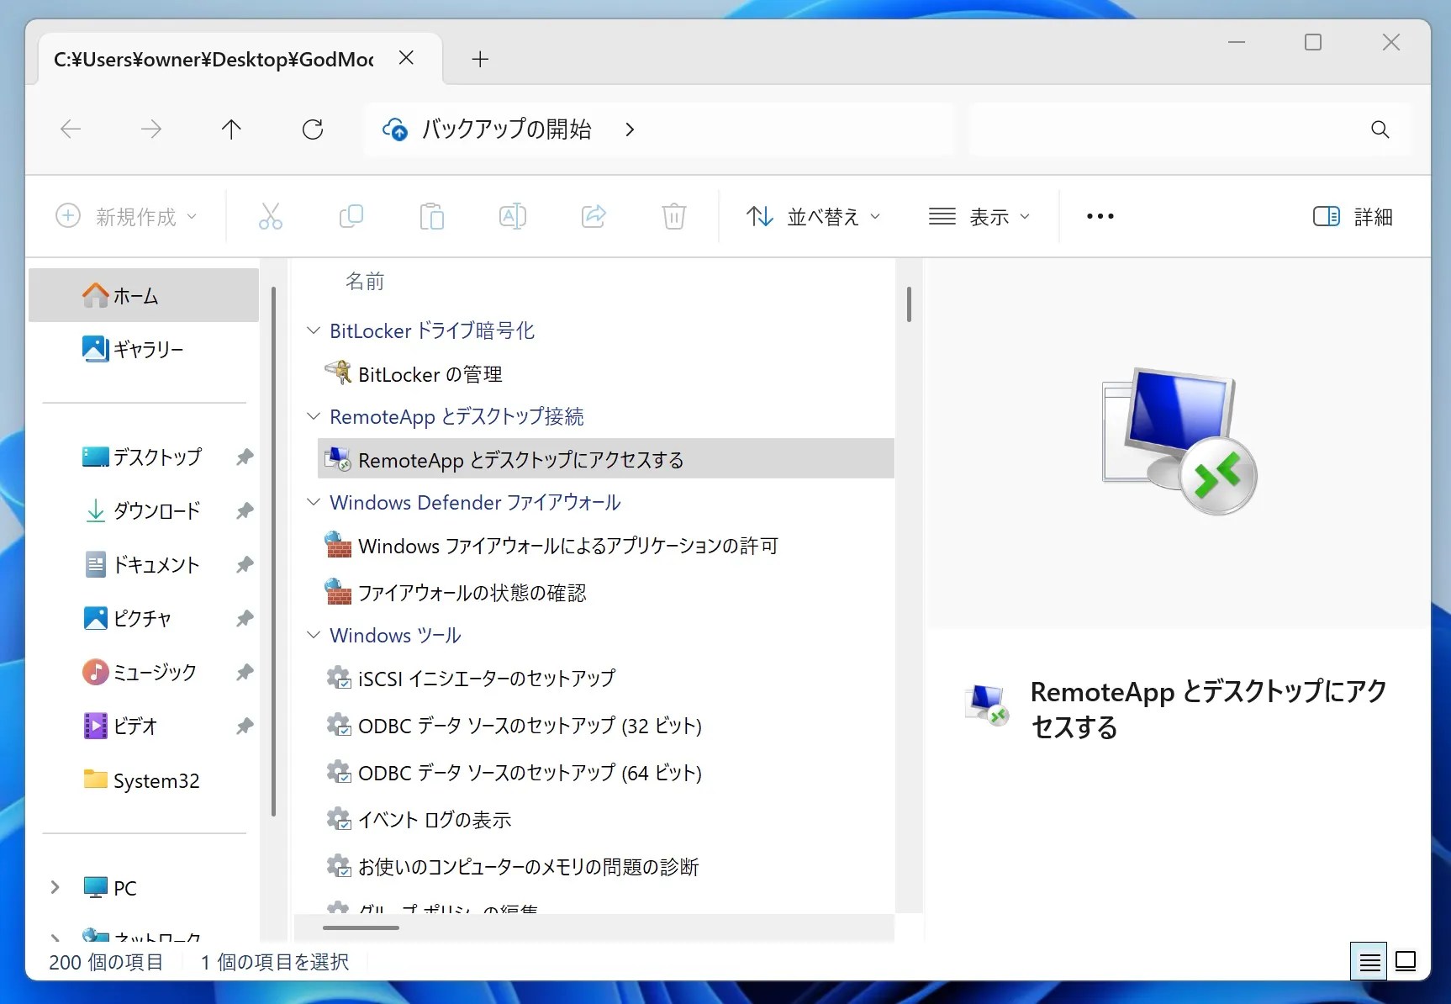
Task: Unpin ピクチャ from quick access
Action: tap(245, 618)
